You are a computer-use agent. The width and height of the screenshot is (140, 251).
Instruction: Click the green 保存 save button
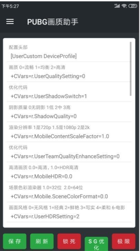(x=14, y=241)
